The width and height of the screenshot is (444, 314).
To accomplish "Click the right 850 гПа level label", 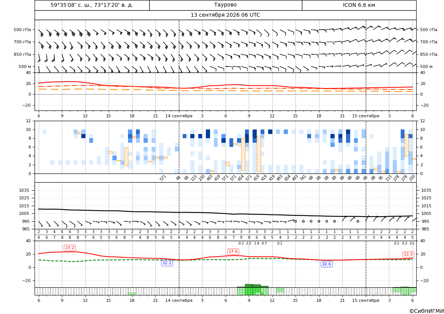I will point(429,54).
